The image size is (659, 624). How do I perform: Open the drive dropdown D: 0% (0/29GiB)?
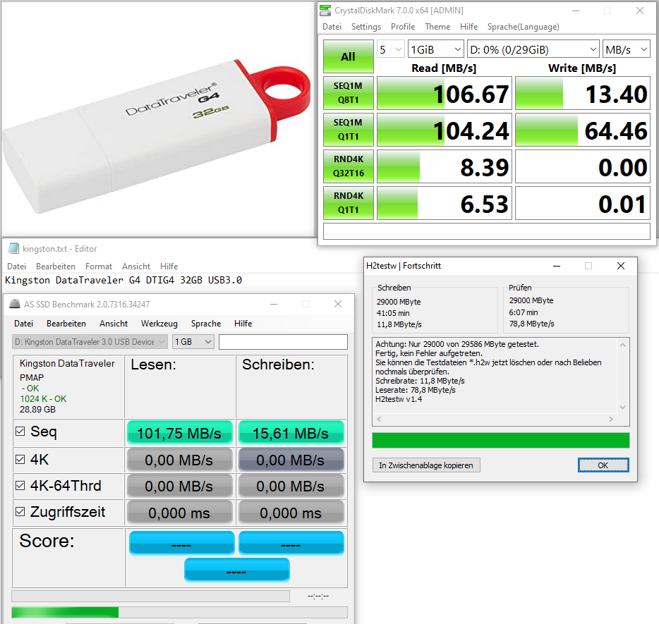(533, 49)
